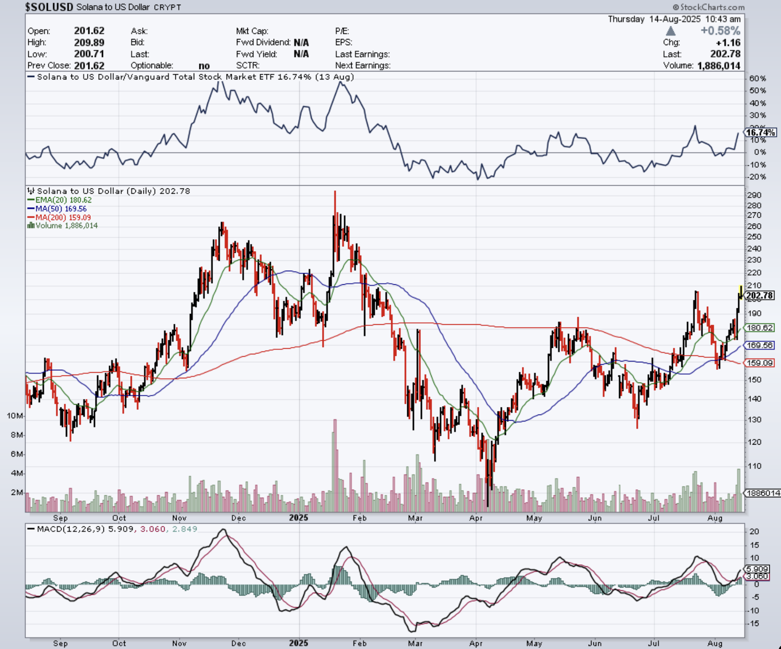
Task: Select the Open value 201.62
Action: coord(89,31)
